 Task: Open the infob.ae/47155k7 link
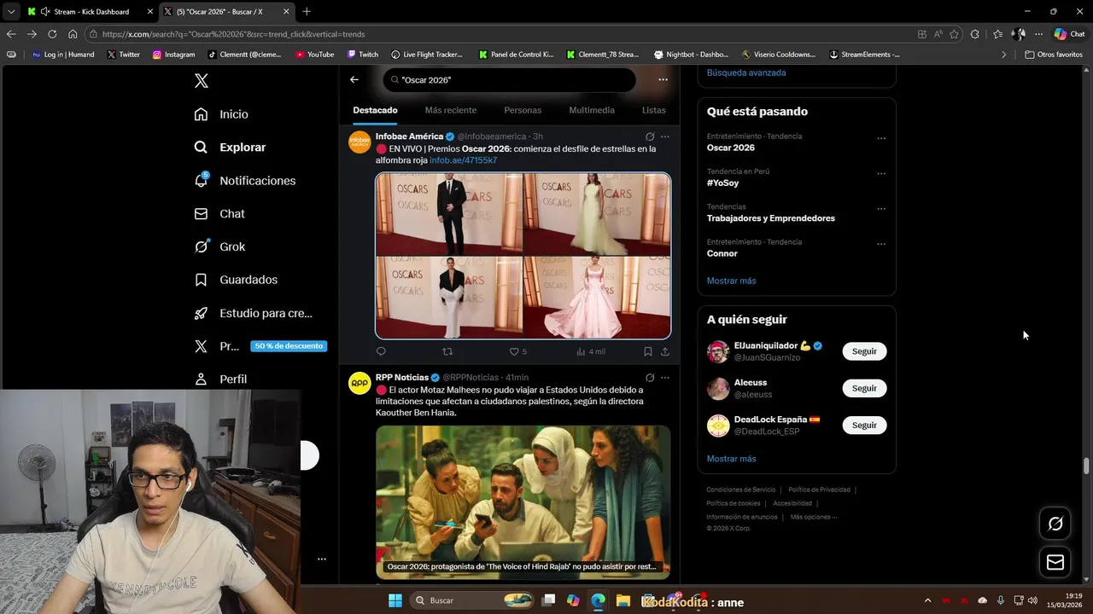[x=463, y=160]
